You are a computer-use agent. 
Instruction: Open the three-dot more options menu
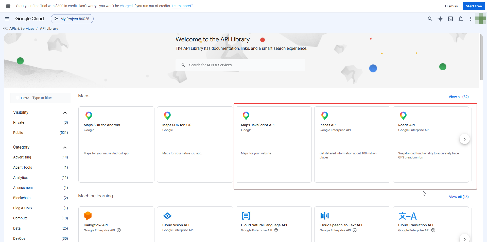pyautogui.click(x=471, y=19)
